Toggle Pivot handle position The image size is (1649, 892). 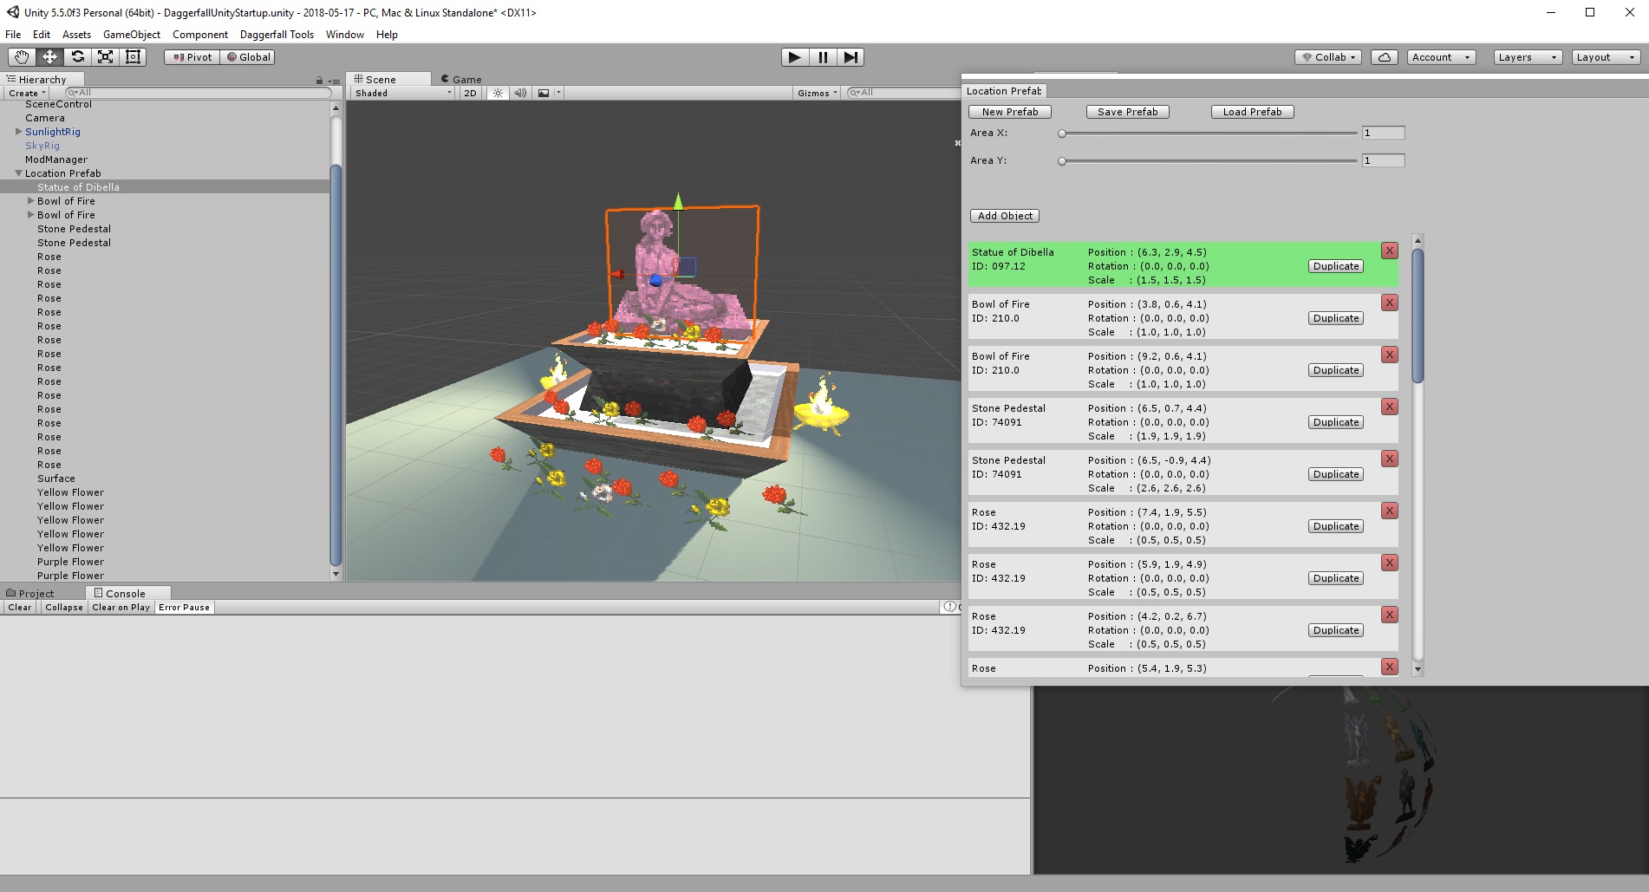point(192,57)
